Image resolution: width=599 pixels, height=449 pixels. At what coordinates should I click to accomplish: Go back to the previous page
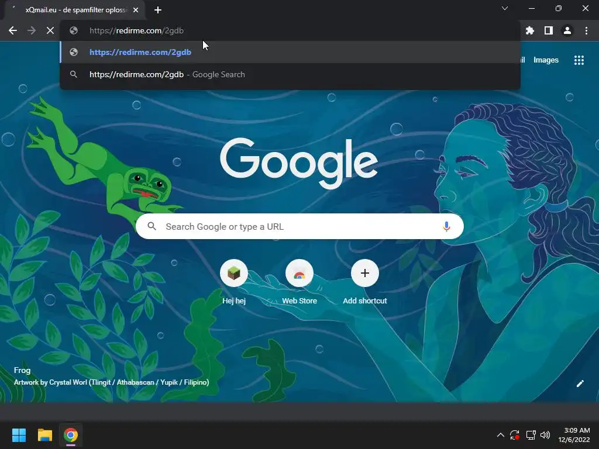point(13,30)
